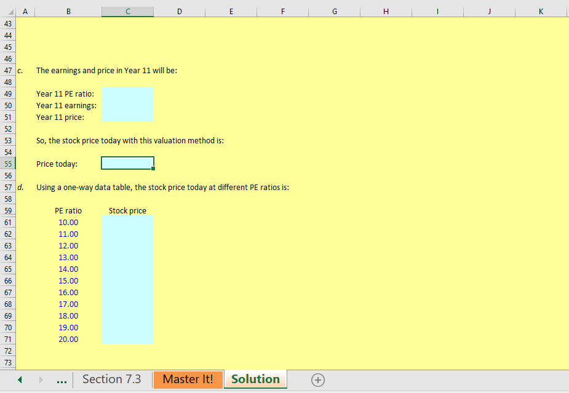Open the Section 7.3 sheet tab
569x393 pixels.
112,379
